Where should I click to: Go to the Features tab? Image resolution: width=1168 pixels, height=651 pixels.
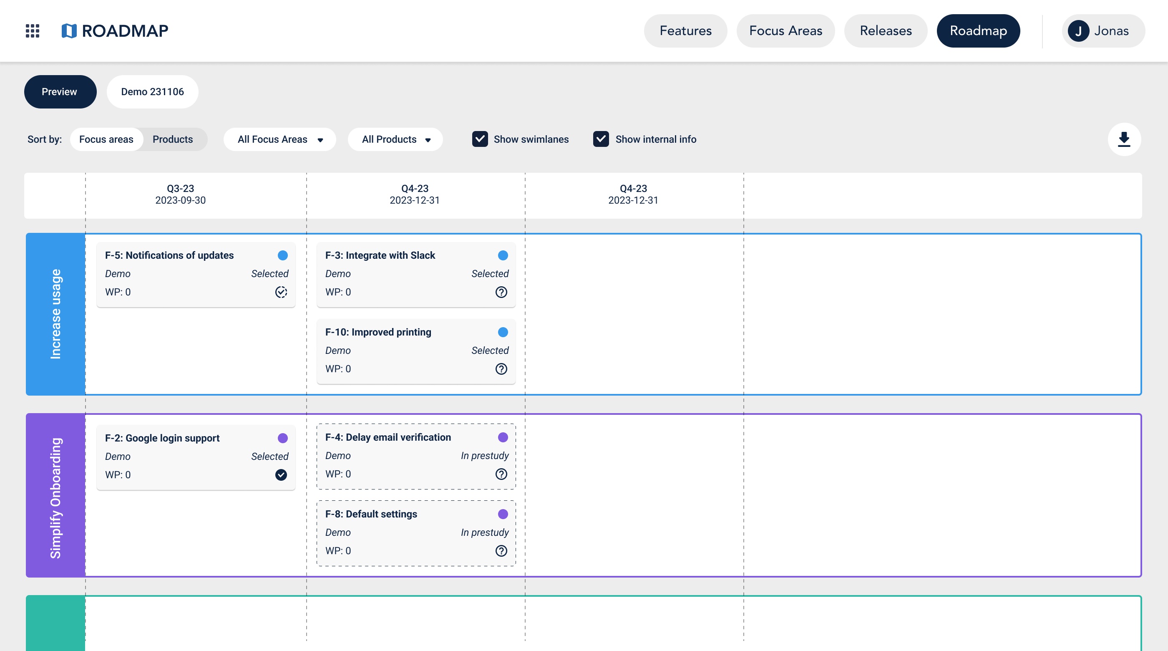[685, 31]
